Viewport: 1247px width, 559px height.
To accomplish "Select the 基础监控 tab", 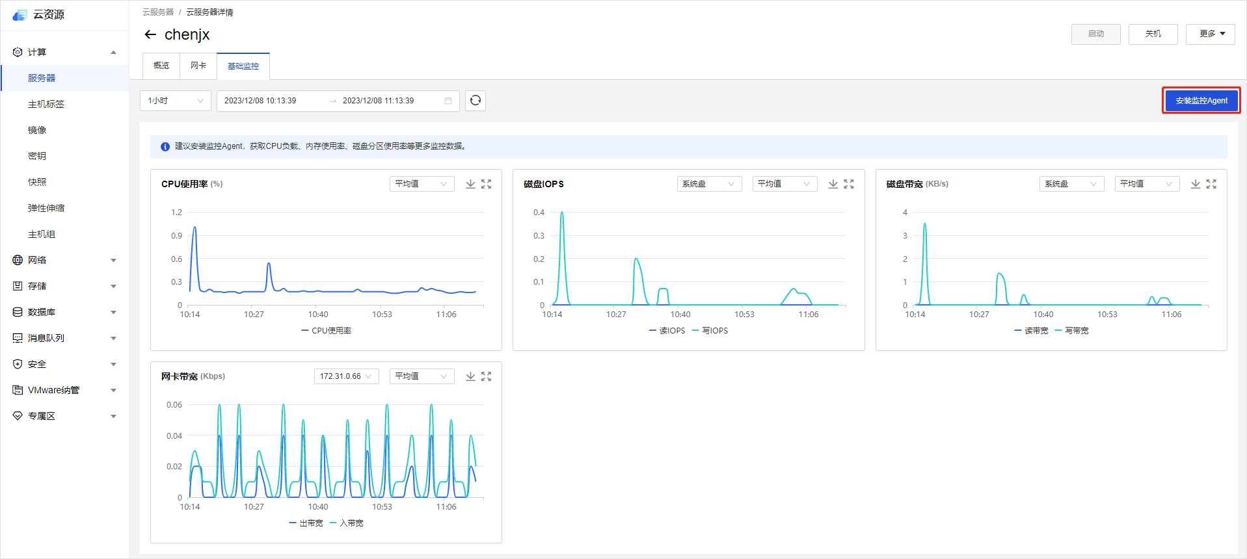I will coord(243,66).
